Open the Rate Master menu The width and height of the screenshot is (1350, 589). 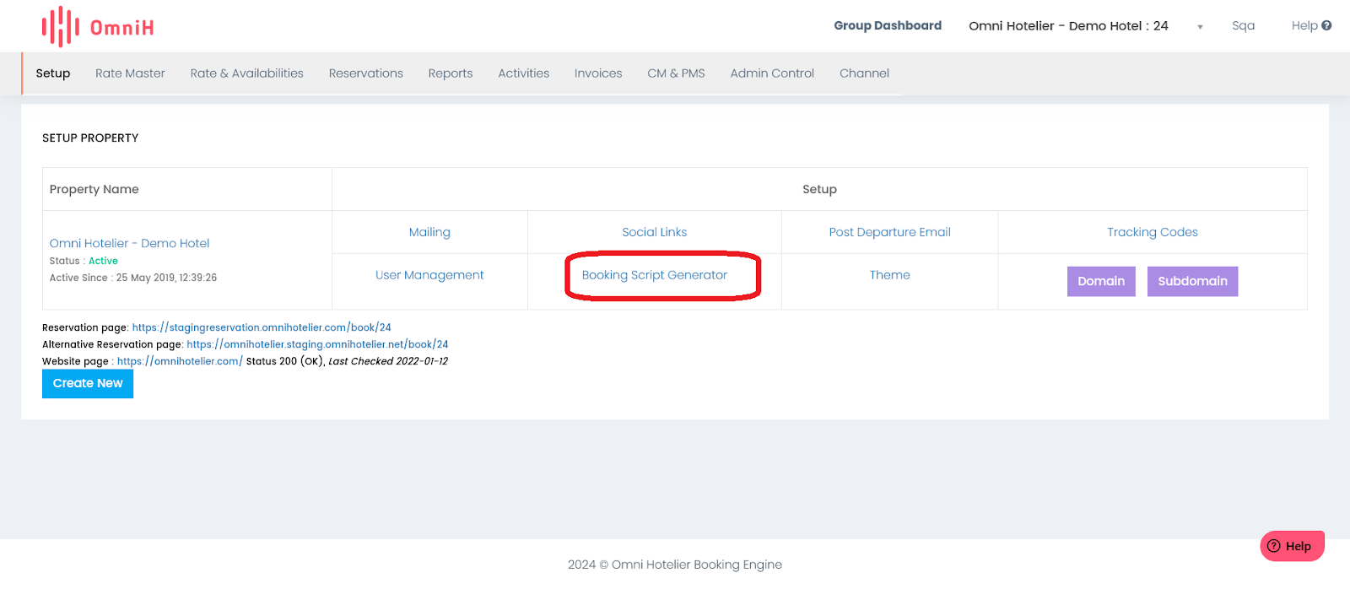(130, 73)
